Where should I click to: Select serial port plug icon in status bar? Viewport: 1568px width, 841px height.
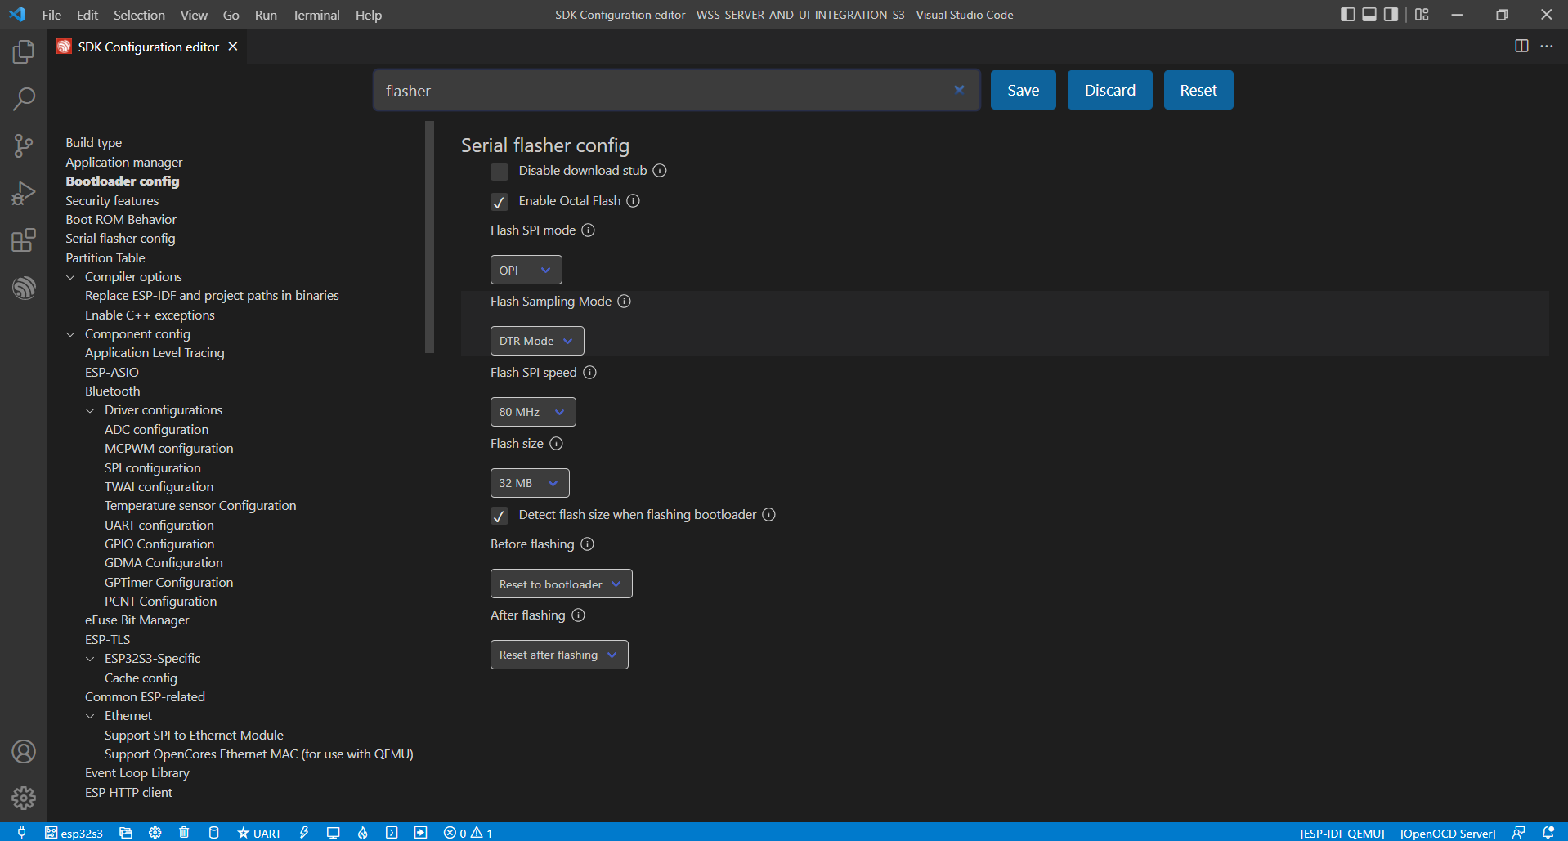[22, 832]
